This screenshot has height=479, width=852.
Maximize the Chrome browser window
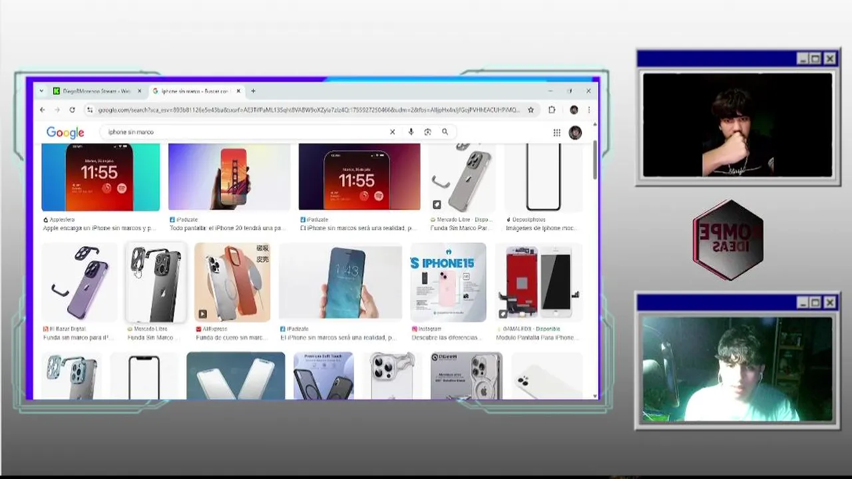click(x=570, y=91)
